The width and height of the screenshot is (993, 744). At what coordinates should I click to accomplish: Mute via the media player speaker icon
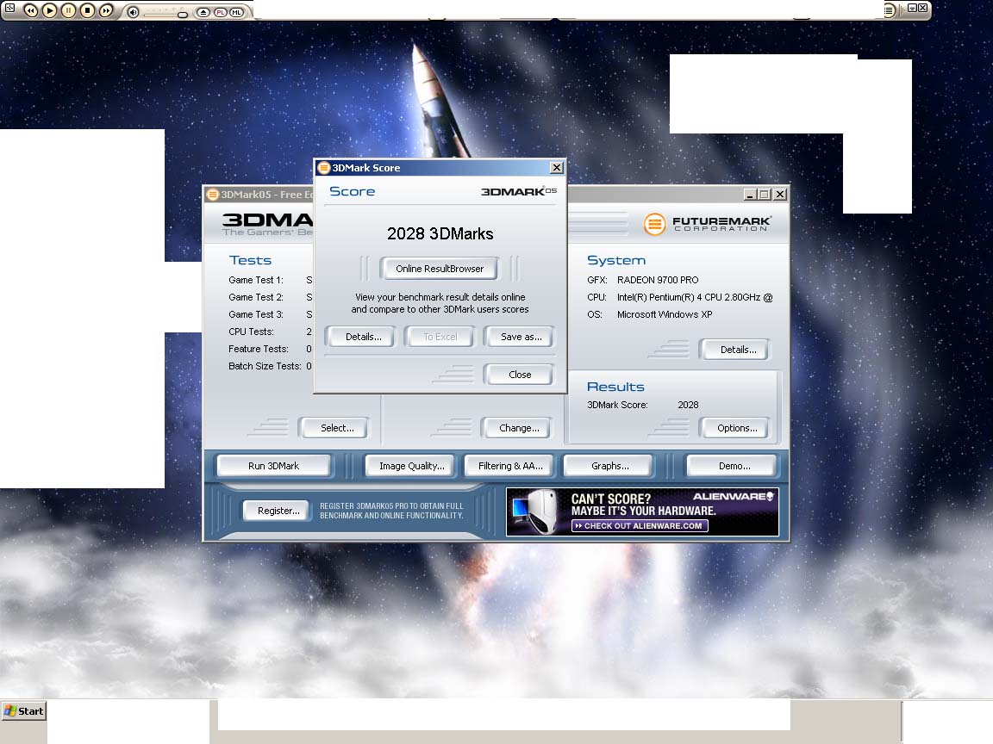click(x=133, y=12)
